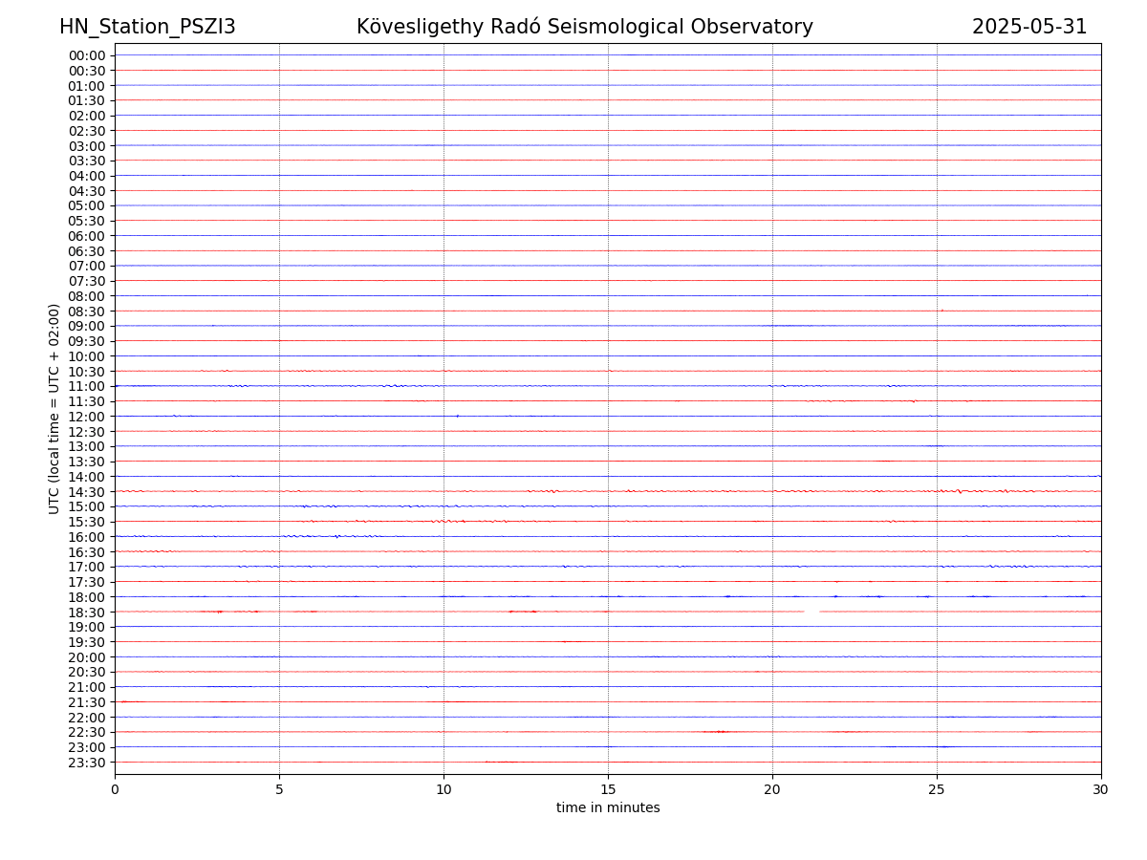Image resolution: width=1147 pixels, height=860 pixels.
Task: Select the 21:00 row time label
Action: [87, 687]
